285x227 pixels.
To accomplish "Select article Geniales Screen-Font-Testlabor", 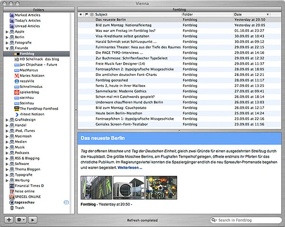I will (x=180, y=124).
